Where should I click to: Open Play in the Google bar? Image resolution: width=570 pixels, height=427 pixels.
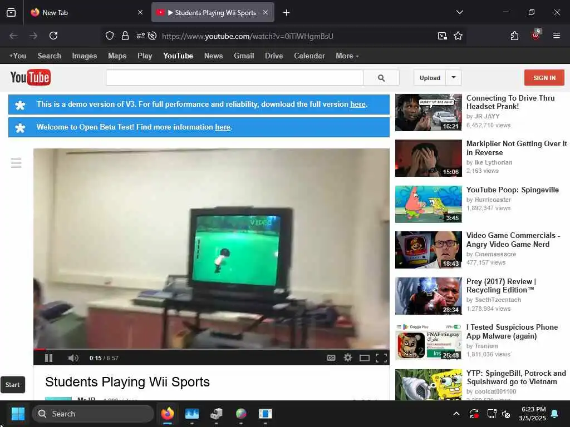point(145,56)
